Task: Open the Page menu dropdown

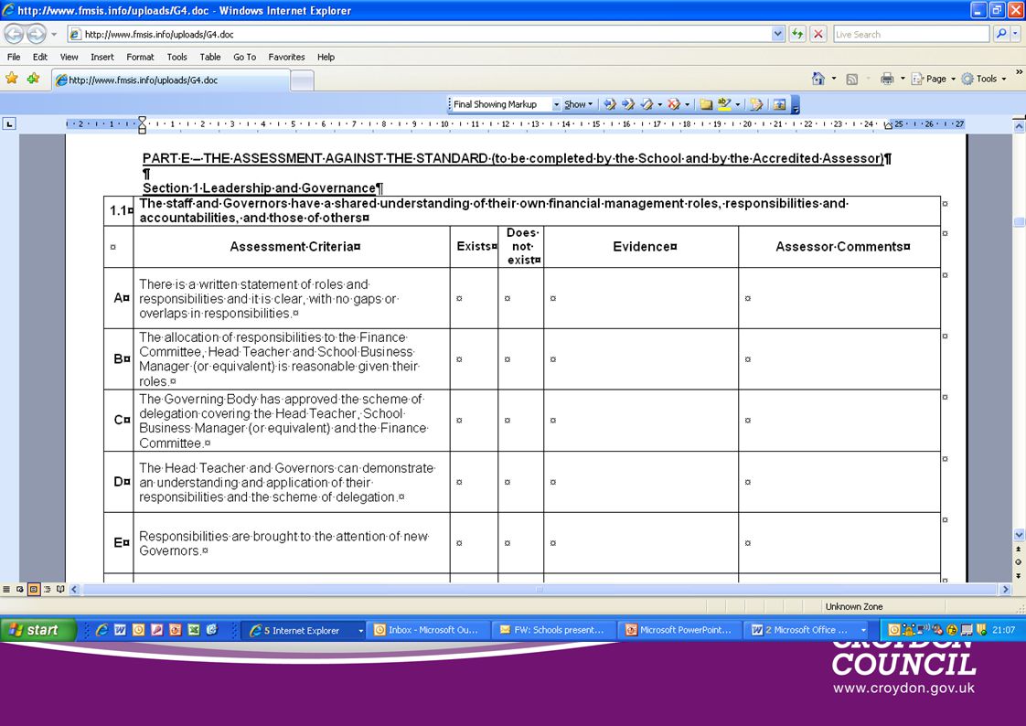Action: click(934, 80)
